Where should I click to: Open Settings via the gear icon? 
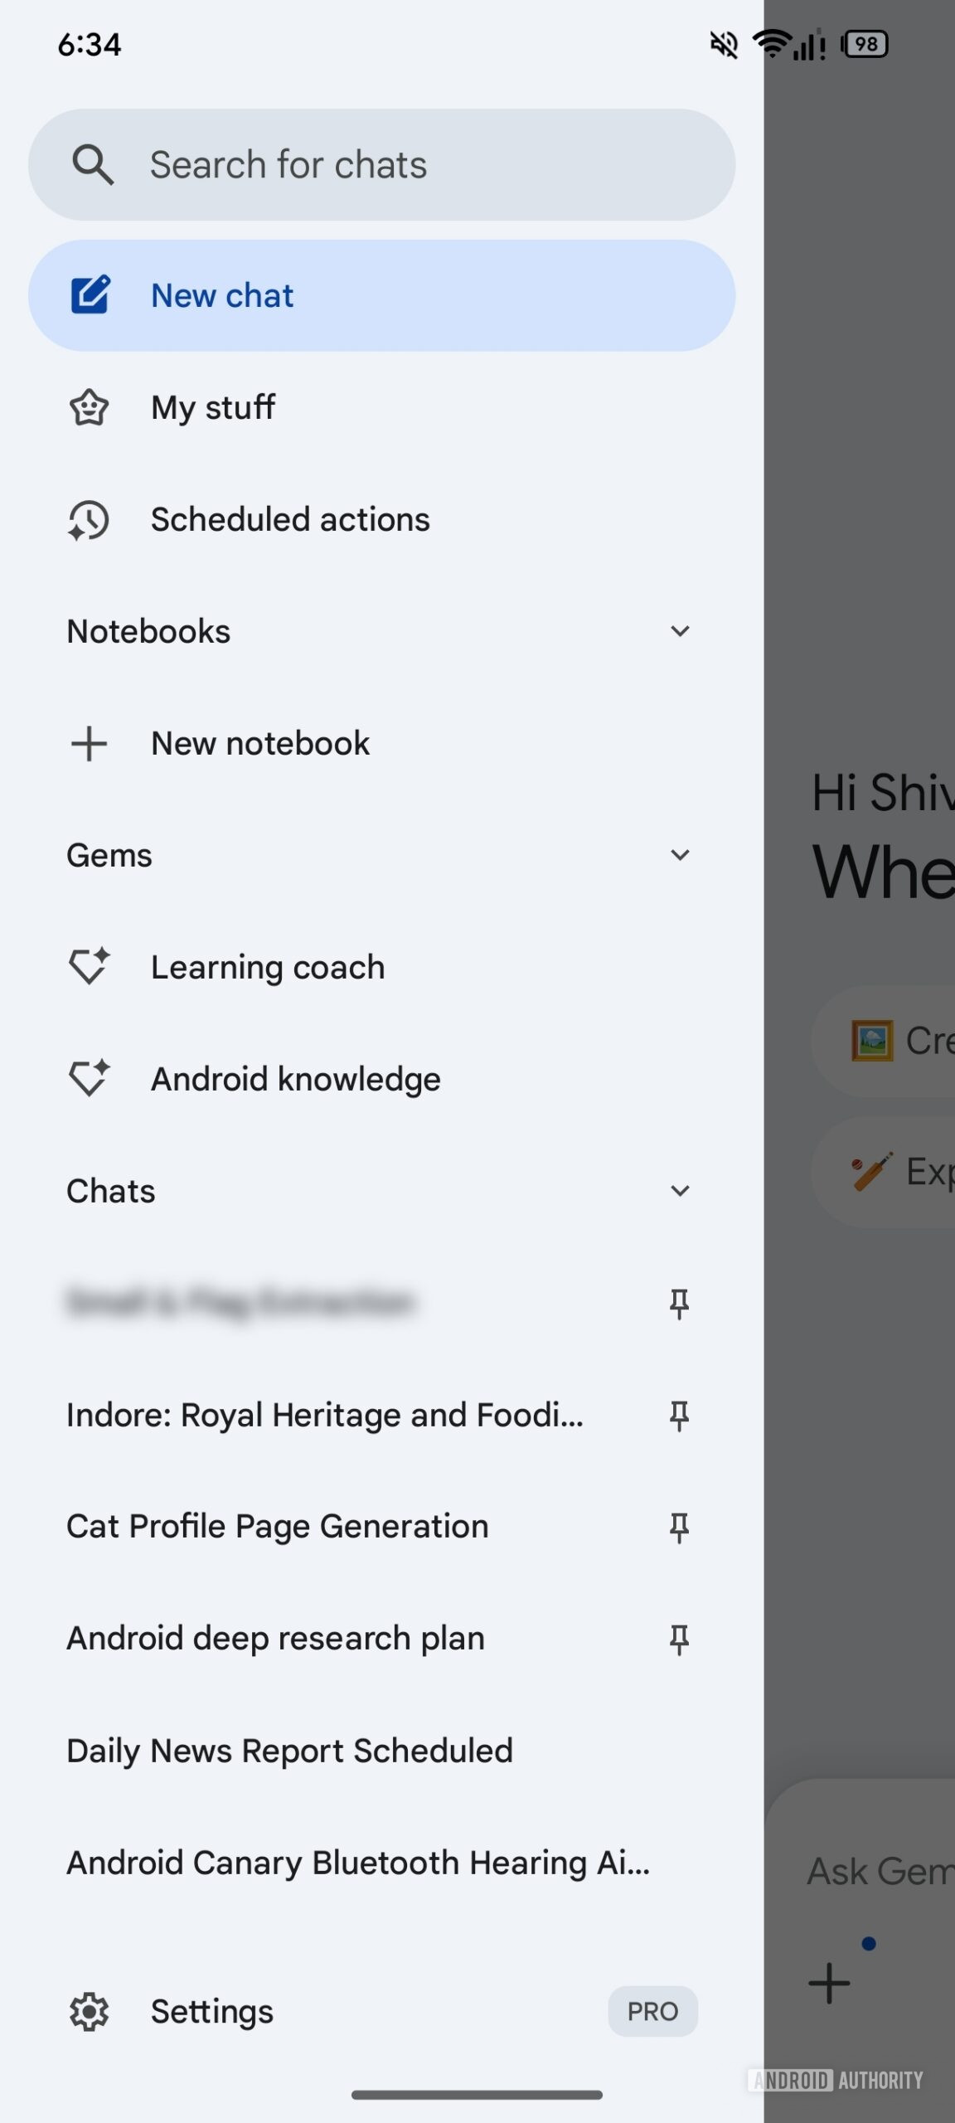(89, 2011)
